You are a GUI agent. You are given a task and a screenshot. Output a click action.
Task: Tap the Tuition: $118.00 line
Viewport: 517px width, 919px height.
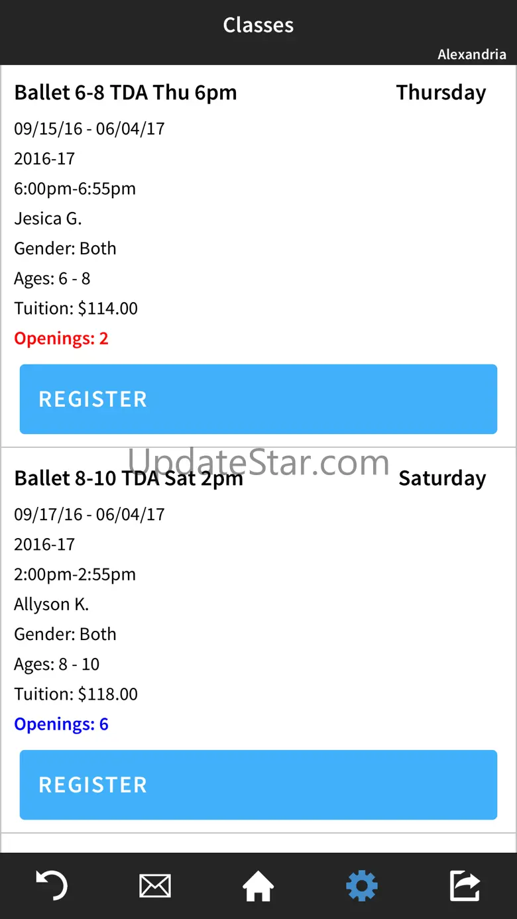[76, 694]
